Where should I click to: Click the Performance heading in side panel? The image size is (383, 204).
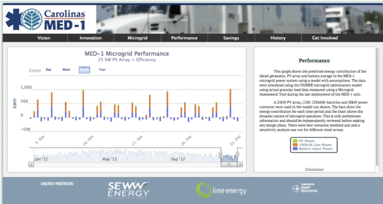point(314,61)
